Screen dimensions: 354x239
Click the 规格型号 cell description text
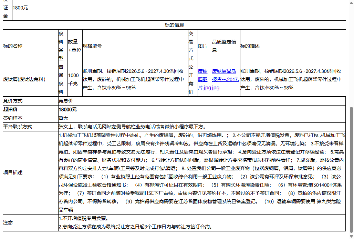pyautogui.click(x=133, y=79)
